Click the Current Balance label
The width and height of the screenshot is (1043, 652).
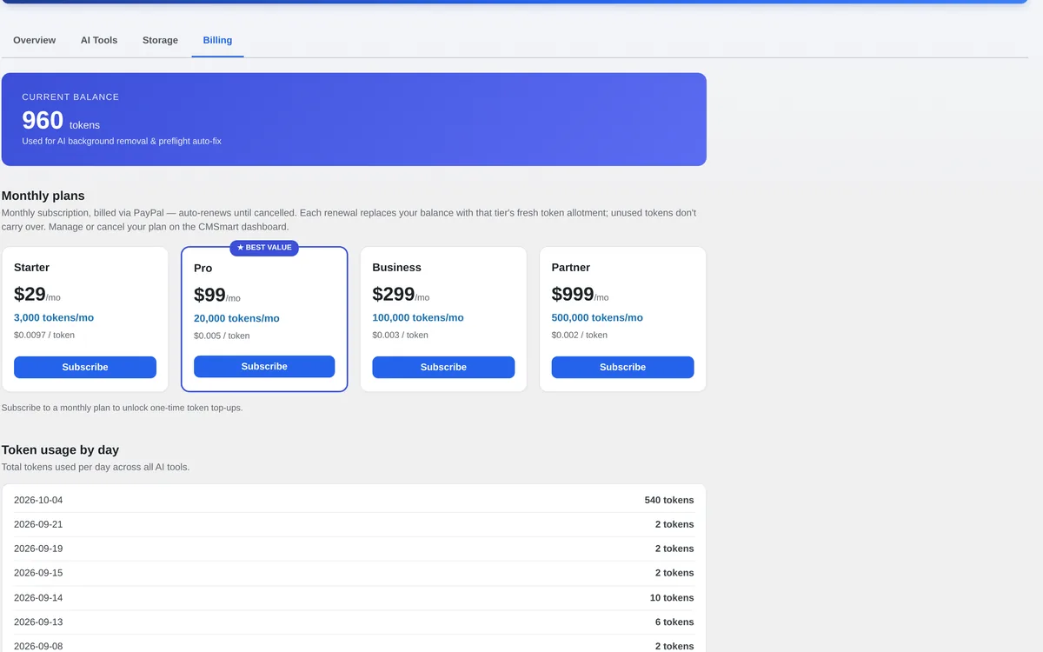(x=70, y=97)
